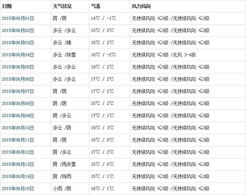The height and width of the screenshot is (195, 246).
Task: Click the 风力风向 column header
Action: tap(142, 6)
